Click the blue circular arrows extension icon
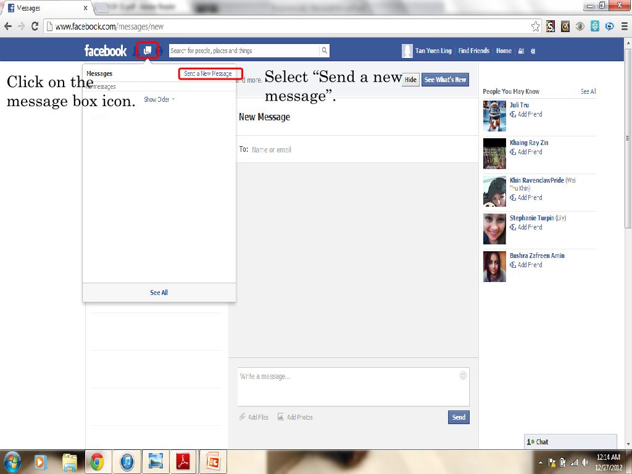 [609, 27]
